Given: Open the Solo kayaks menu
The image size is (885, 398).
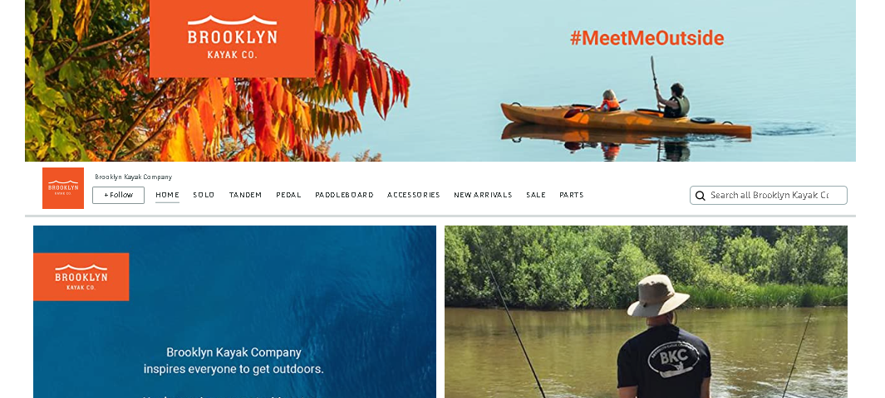Looking at the screenshot, I should coord(204,195).
